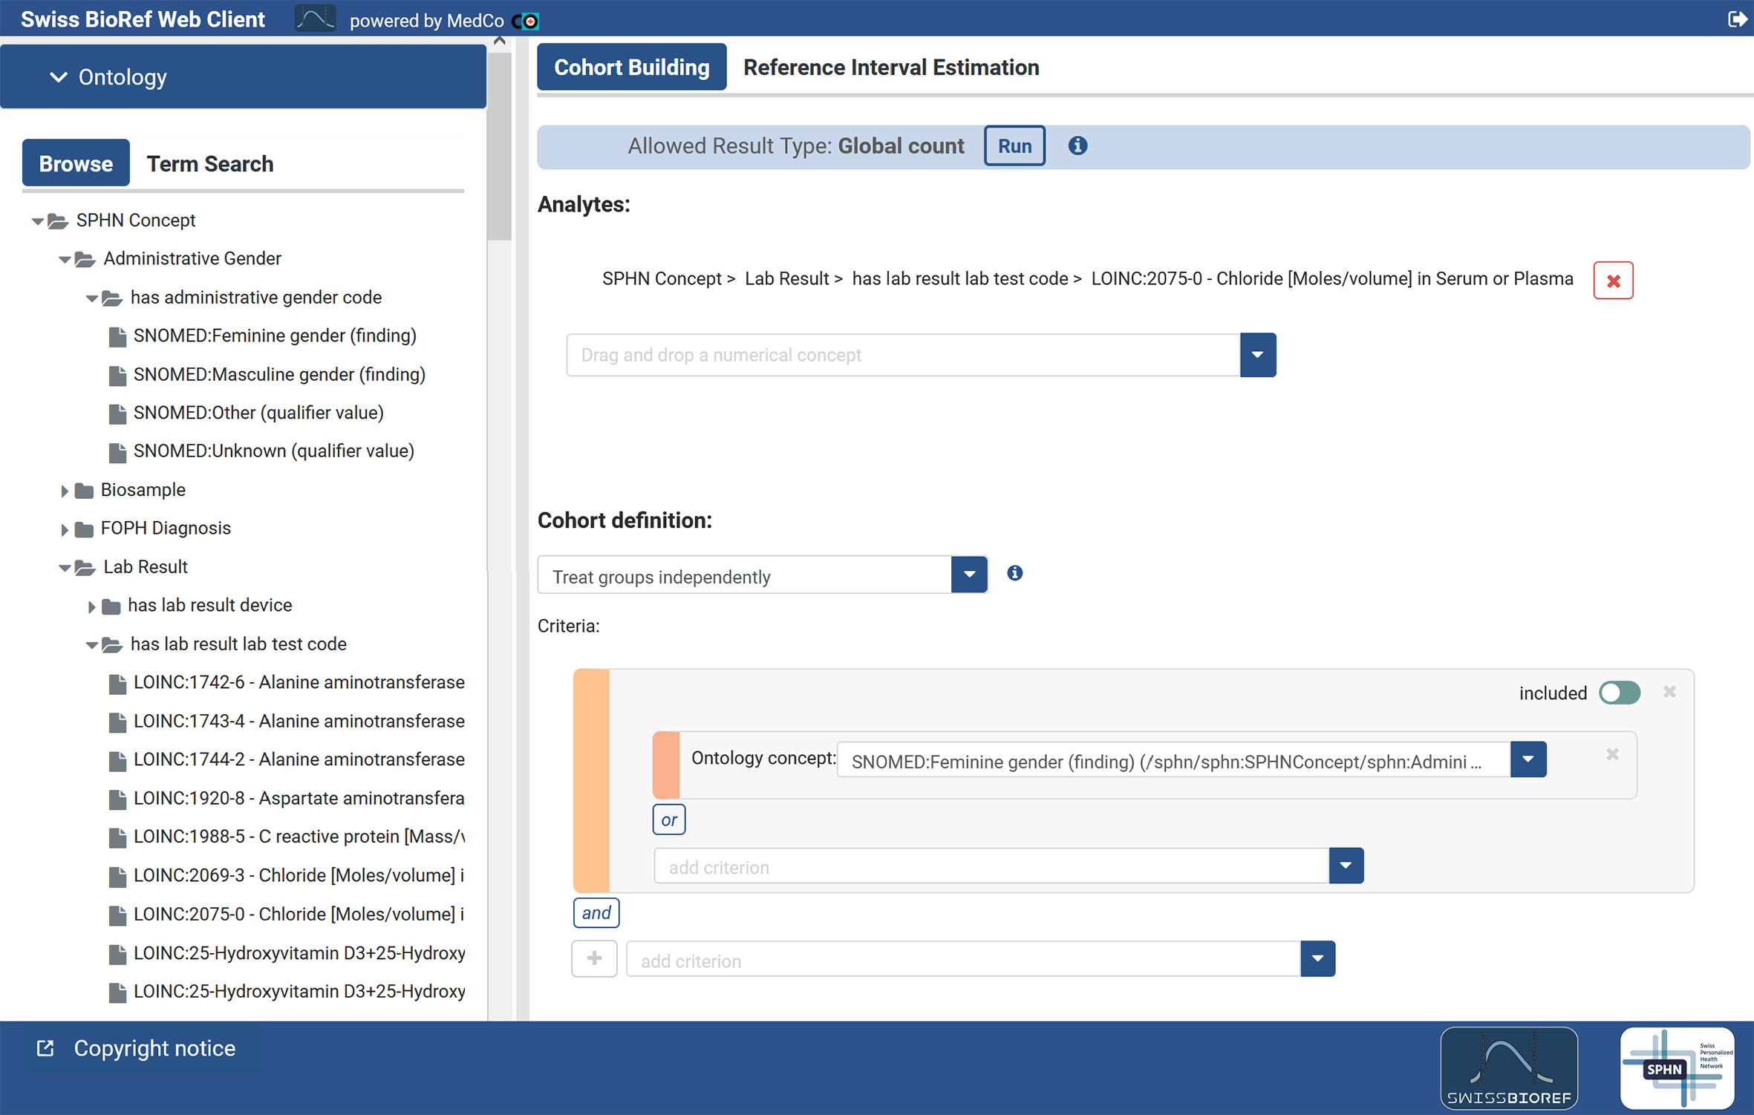Open the numerical concept dropdown under Analytes

tap(1256, 355)
